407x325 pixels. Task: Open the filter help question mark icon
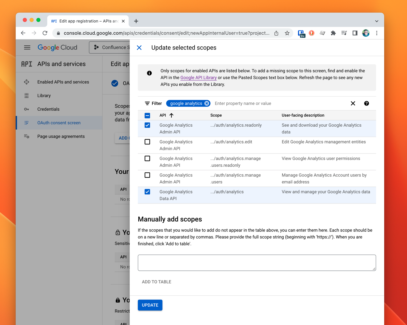click(x=366, y=103)
